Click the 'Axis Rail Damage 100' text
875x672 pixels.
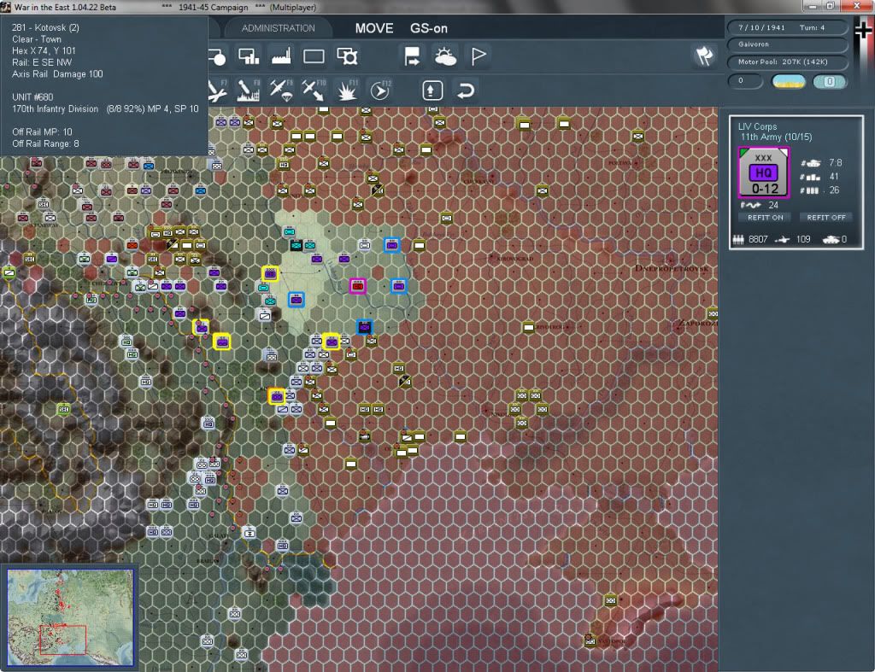click(x=57, y=73)
